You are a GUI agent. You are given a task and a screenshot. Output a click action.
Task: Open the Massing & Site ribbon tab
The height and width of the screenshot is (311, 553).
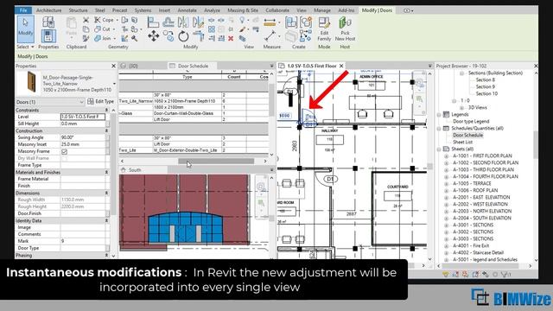pos(243,10)
